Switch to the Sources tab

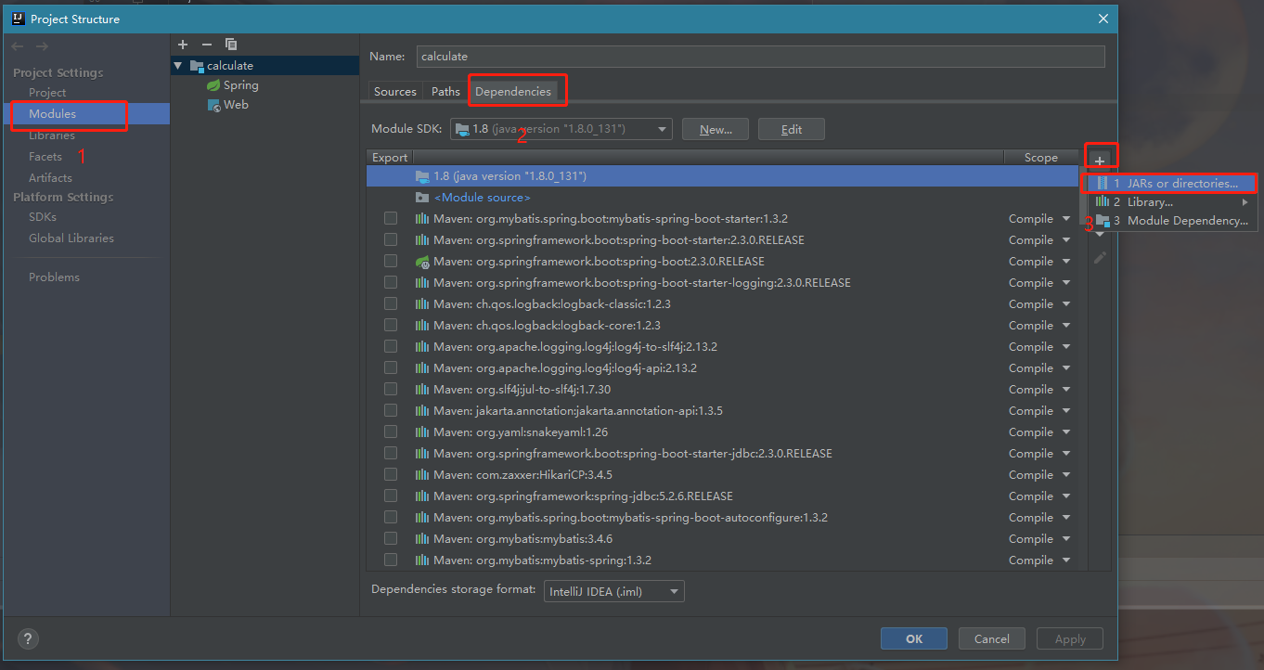(395, 92)
